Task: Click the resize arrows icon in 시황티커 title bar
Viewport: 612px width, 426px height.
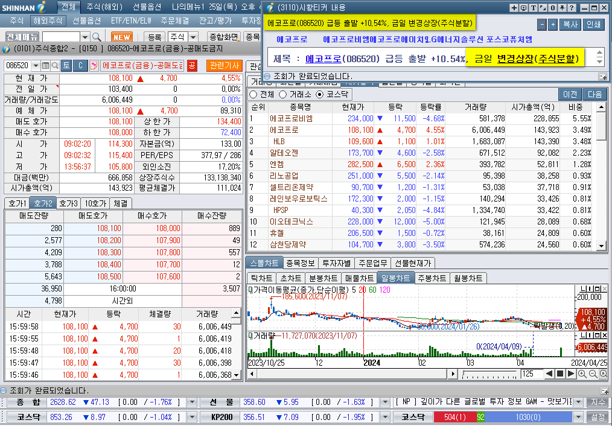Action: [543, 8]
